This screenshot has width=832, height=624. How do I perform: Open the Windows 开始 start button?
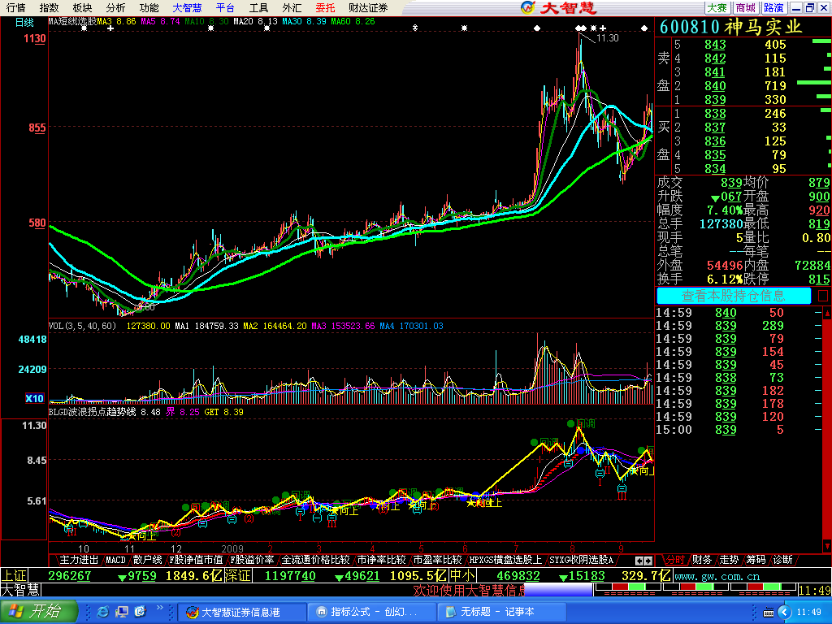click(x=39, y=611)
